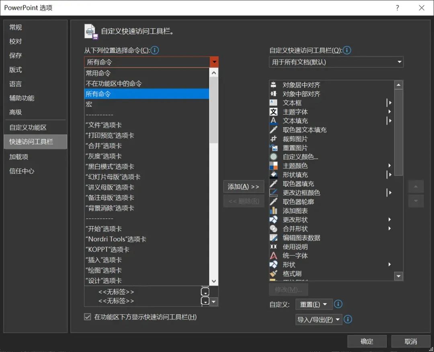Open the 用于所有文档(默认) dropdown
This screenshot has height=352, width=434.
[336, 62]
